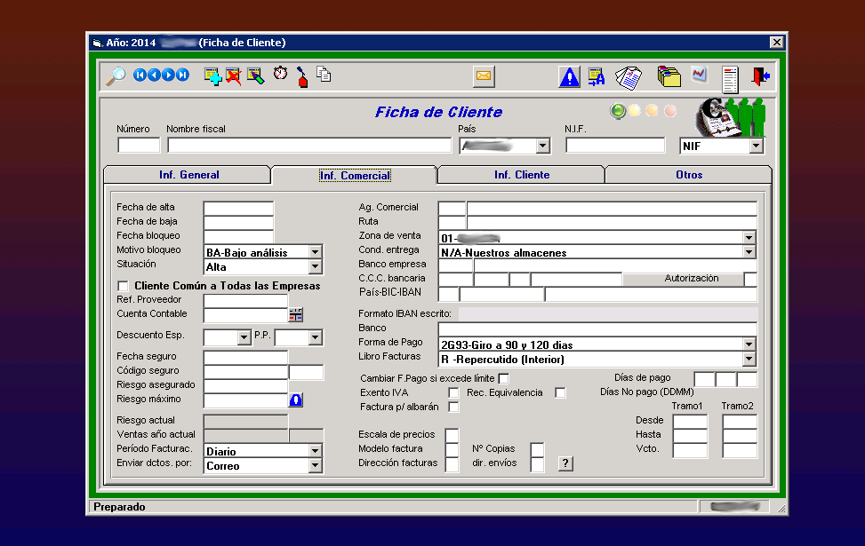Viewport: 865px width, 546px height.
Task: Open the stacked papers documents icon
Action: click(x=629, y=78)
